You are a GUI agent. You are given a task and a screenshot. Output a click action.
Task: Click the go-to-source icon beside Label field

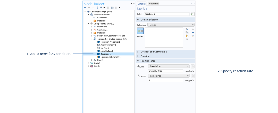tap(193, 14)
